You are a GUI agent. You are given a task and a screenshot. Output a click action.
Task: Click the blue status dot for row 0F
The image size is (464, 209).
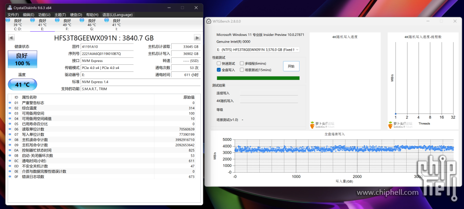point(10,176)
